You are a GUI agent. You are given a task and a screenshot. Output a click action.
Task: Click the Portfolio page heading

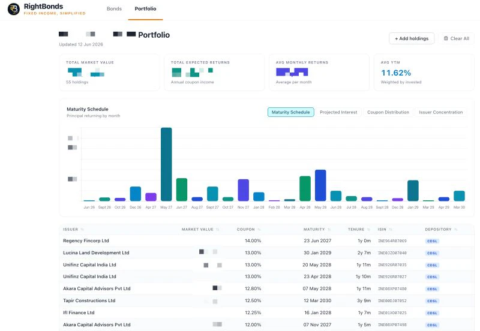[154, 35]
